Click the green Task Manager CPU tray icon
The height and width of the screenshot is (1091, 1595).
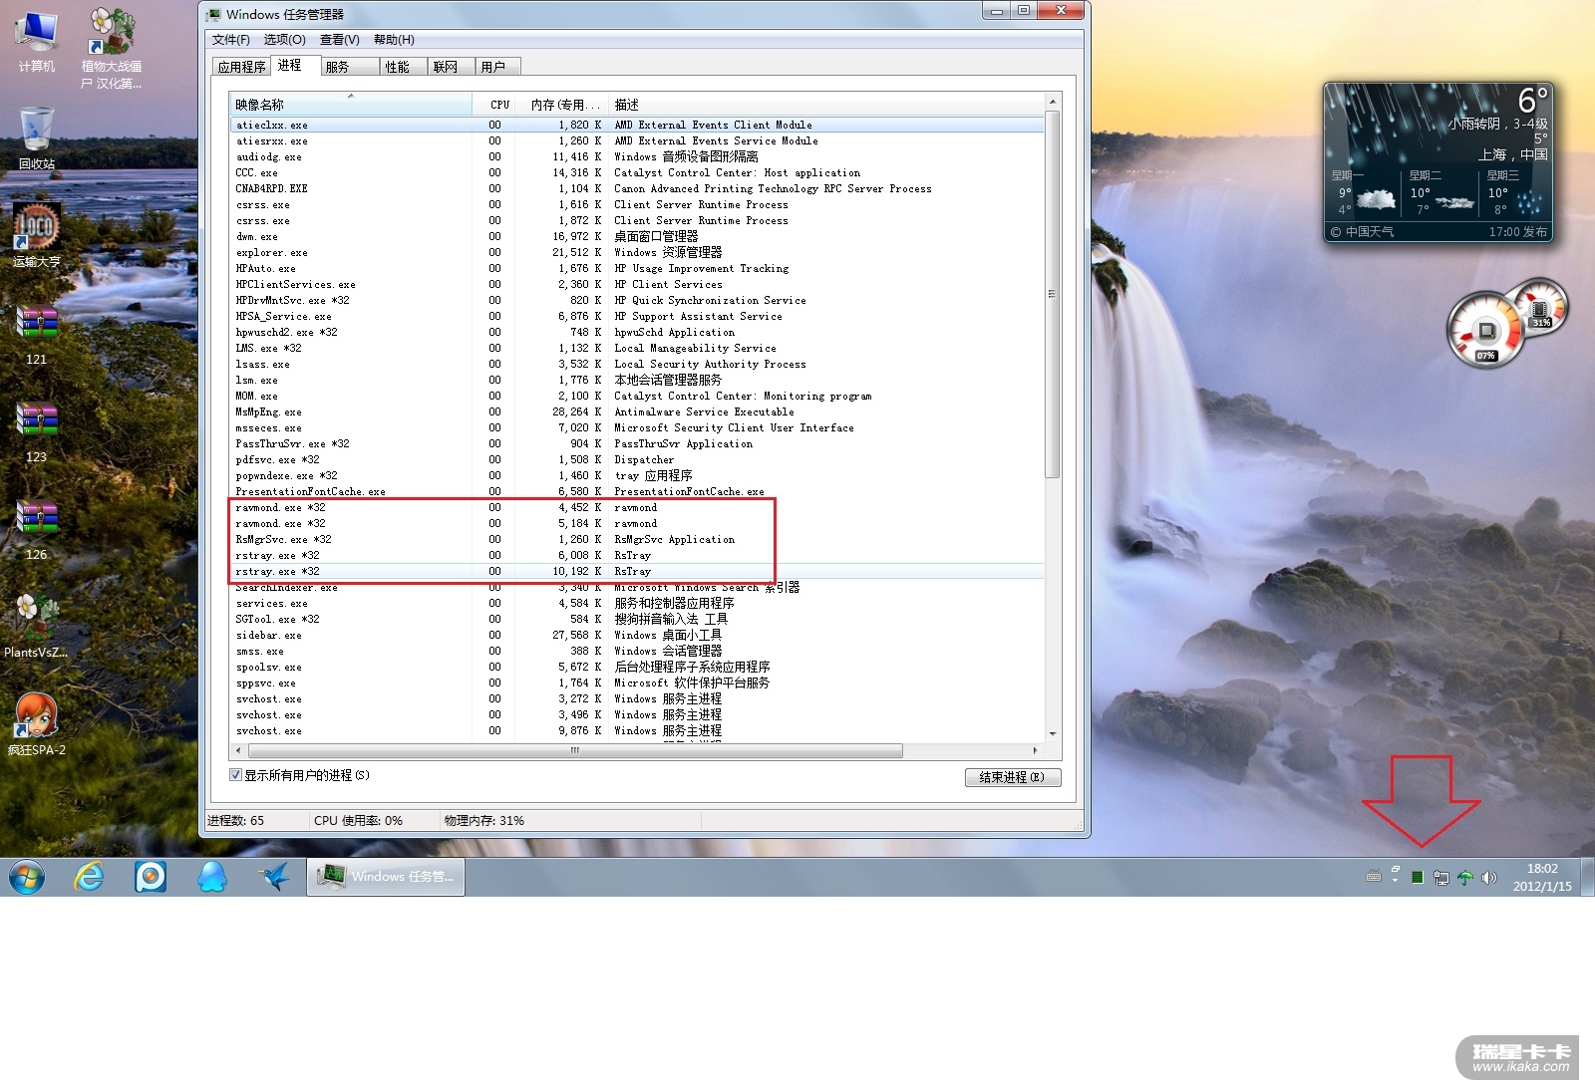click(1417, 878)
